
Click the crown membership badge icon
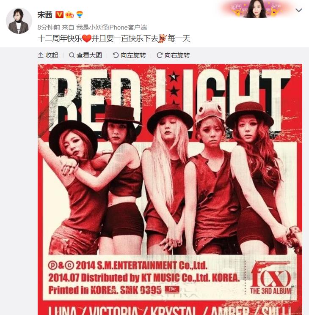coord(69,15)
